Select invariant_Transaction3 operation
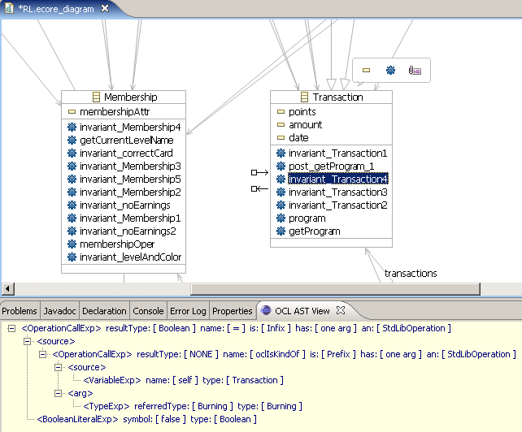The image size is (522, 432). 338,192
